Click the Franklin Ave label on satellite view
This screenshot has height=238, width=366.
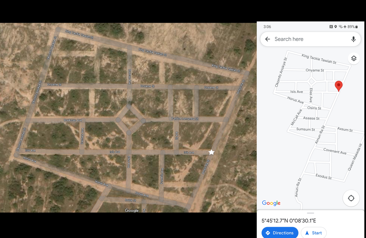tap(162, 176)
